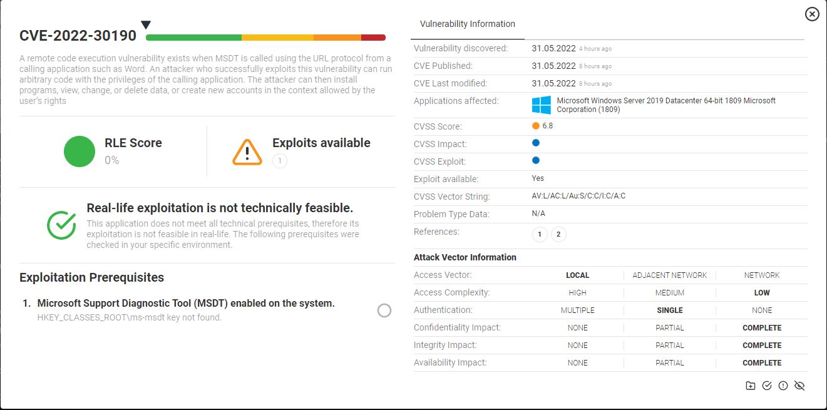This screenshot has width=827, height=410.
Task: Click the exploits available count badge
Action: tap(280, 161)
